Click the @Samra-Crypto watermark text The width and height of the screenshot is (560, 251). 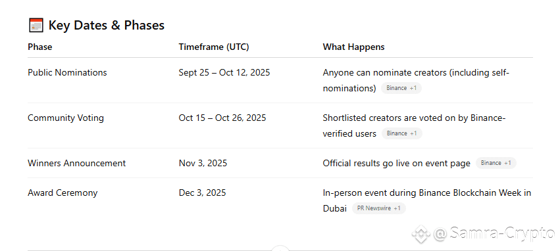(495, 234)
